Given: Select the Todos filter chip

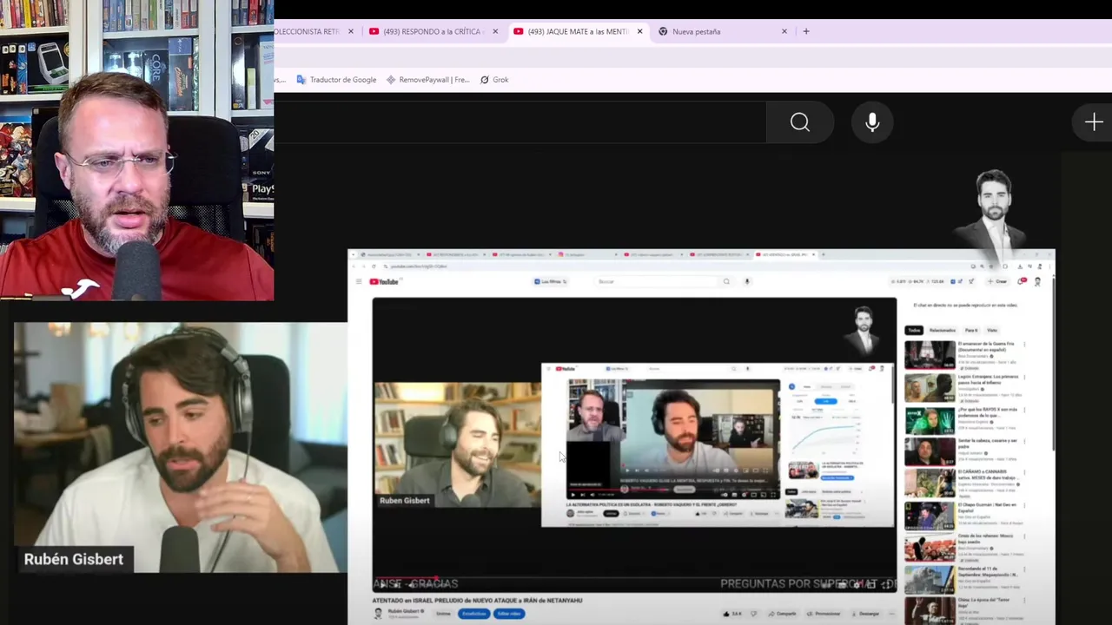Looking at the screenshot, I should [x=914, y=330].
